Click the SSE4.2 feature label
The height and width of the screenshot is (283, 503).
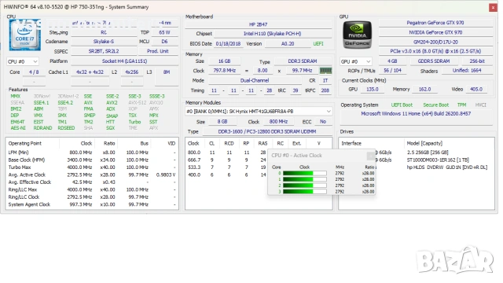coord(65,103)
